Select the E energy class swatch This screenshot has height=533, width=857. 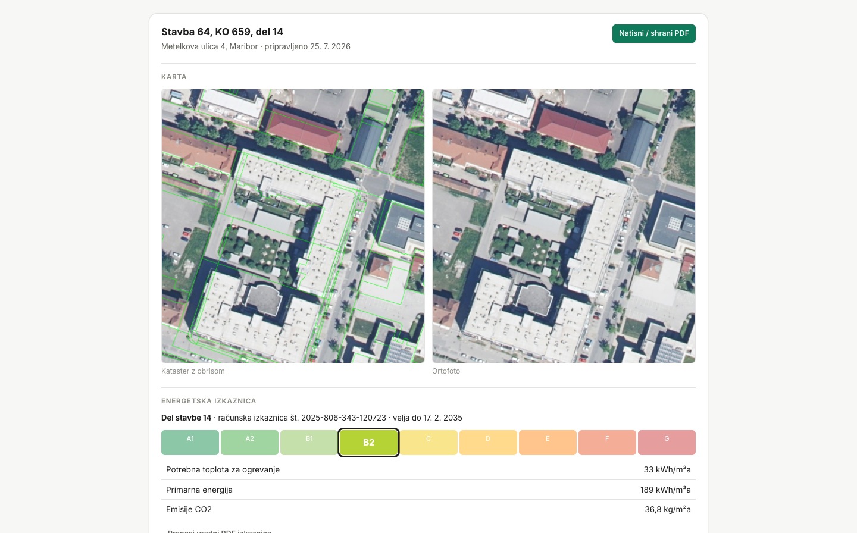tap(548, 443)
